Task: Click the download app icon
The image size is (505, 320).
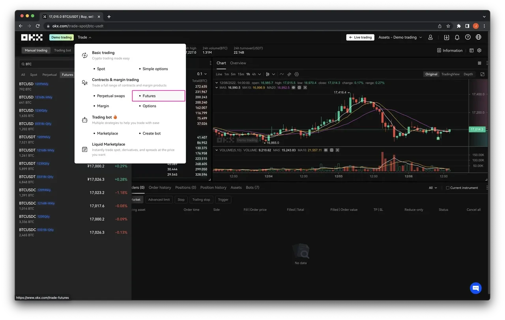Action: 447,37
